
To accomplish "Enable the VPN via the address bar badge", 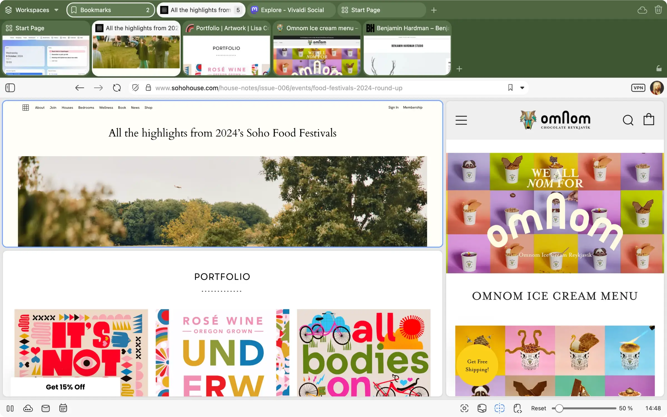I will tap(638, 88).
